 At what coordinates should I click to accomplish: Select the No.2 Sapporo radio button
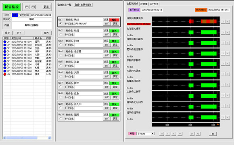[x=61, y=34]
